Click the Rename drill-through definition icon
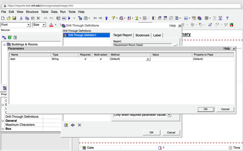The height and width of the screenshot is (151, 243). pos(73,125)
